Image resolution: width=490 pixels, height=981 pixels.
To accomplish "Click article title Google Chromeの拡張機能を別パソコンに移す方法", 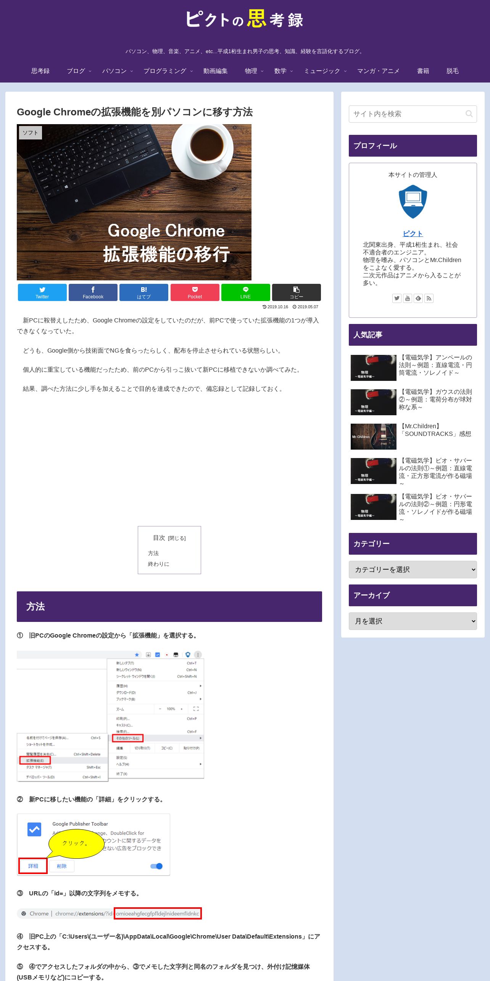I will (135, 112).
